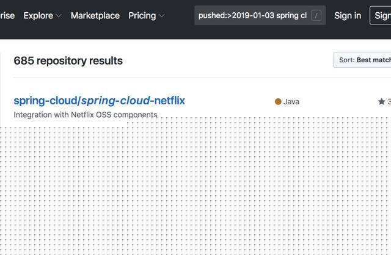Click the 'Best match' text in sort control
Image resolution: width=391 pixels, height=255 pixels.
[374, 60]
